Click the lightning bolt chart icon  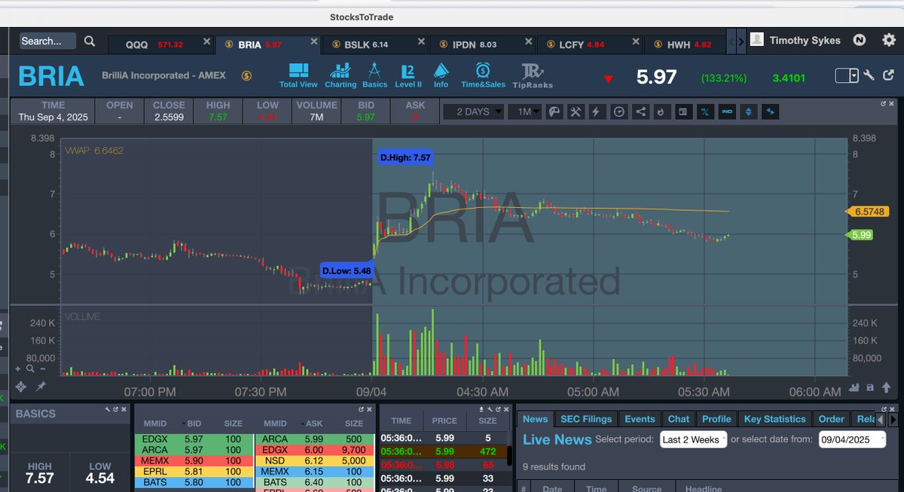click(597, 112)
